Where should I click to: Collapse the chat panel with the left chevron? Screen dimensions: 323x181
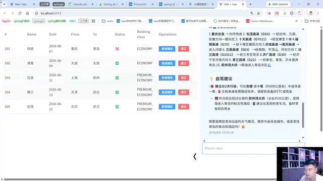tap(195, 156)
